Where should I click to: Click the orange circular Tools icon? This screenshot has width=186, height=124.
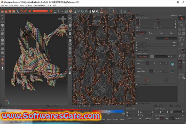point(146,80)
